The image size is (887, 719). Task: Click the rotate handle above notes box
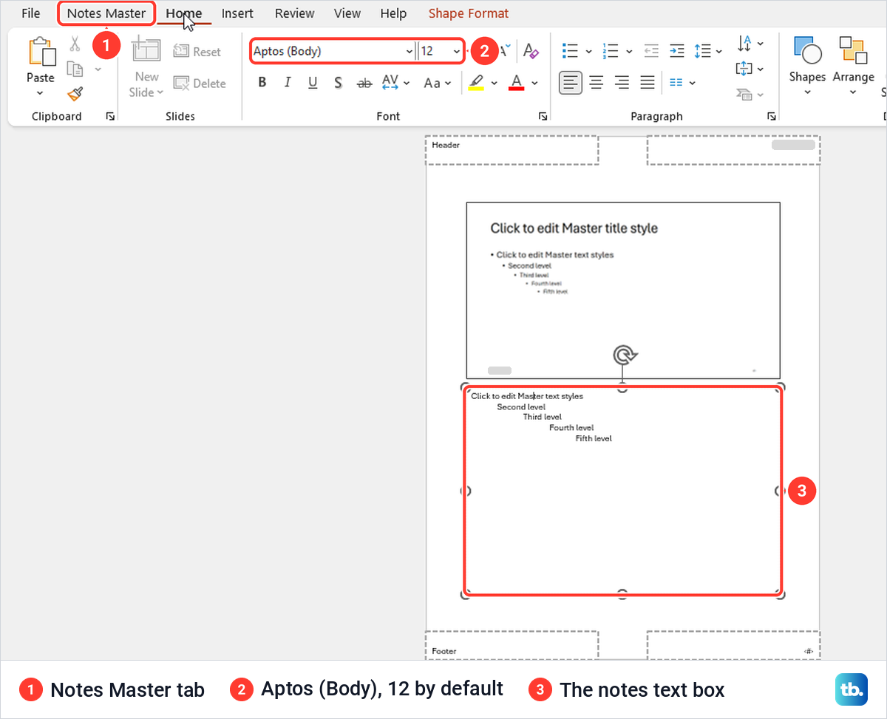point(625,355)
